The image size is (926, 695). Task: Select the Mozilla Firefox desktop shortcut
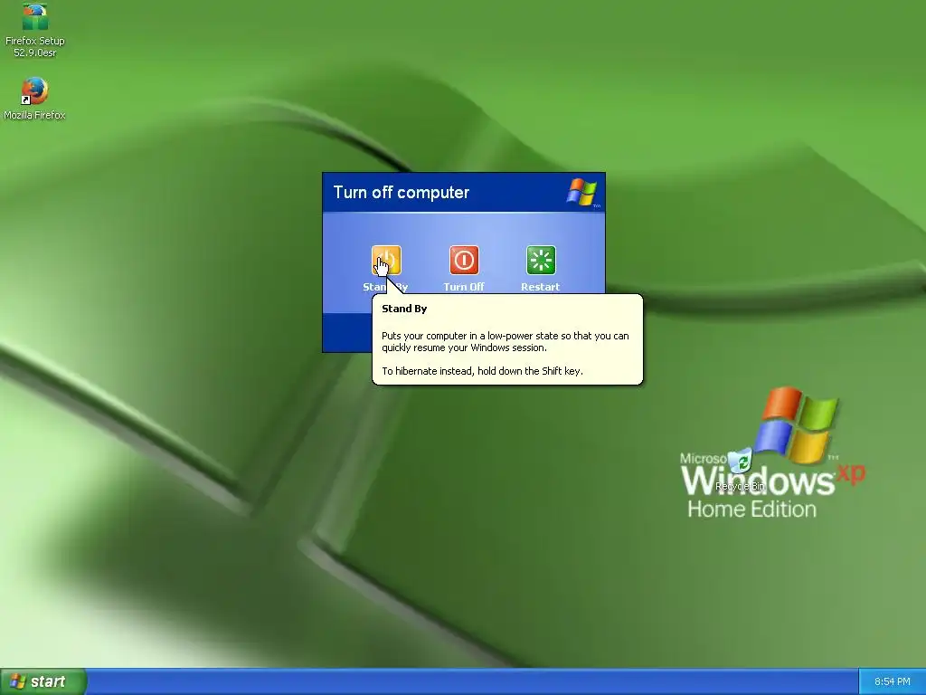[35, 100]
